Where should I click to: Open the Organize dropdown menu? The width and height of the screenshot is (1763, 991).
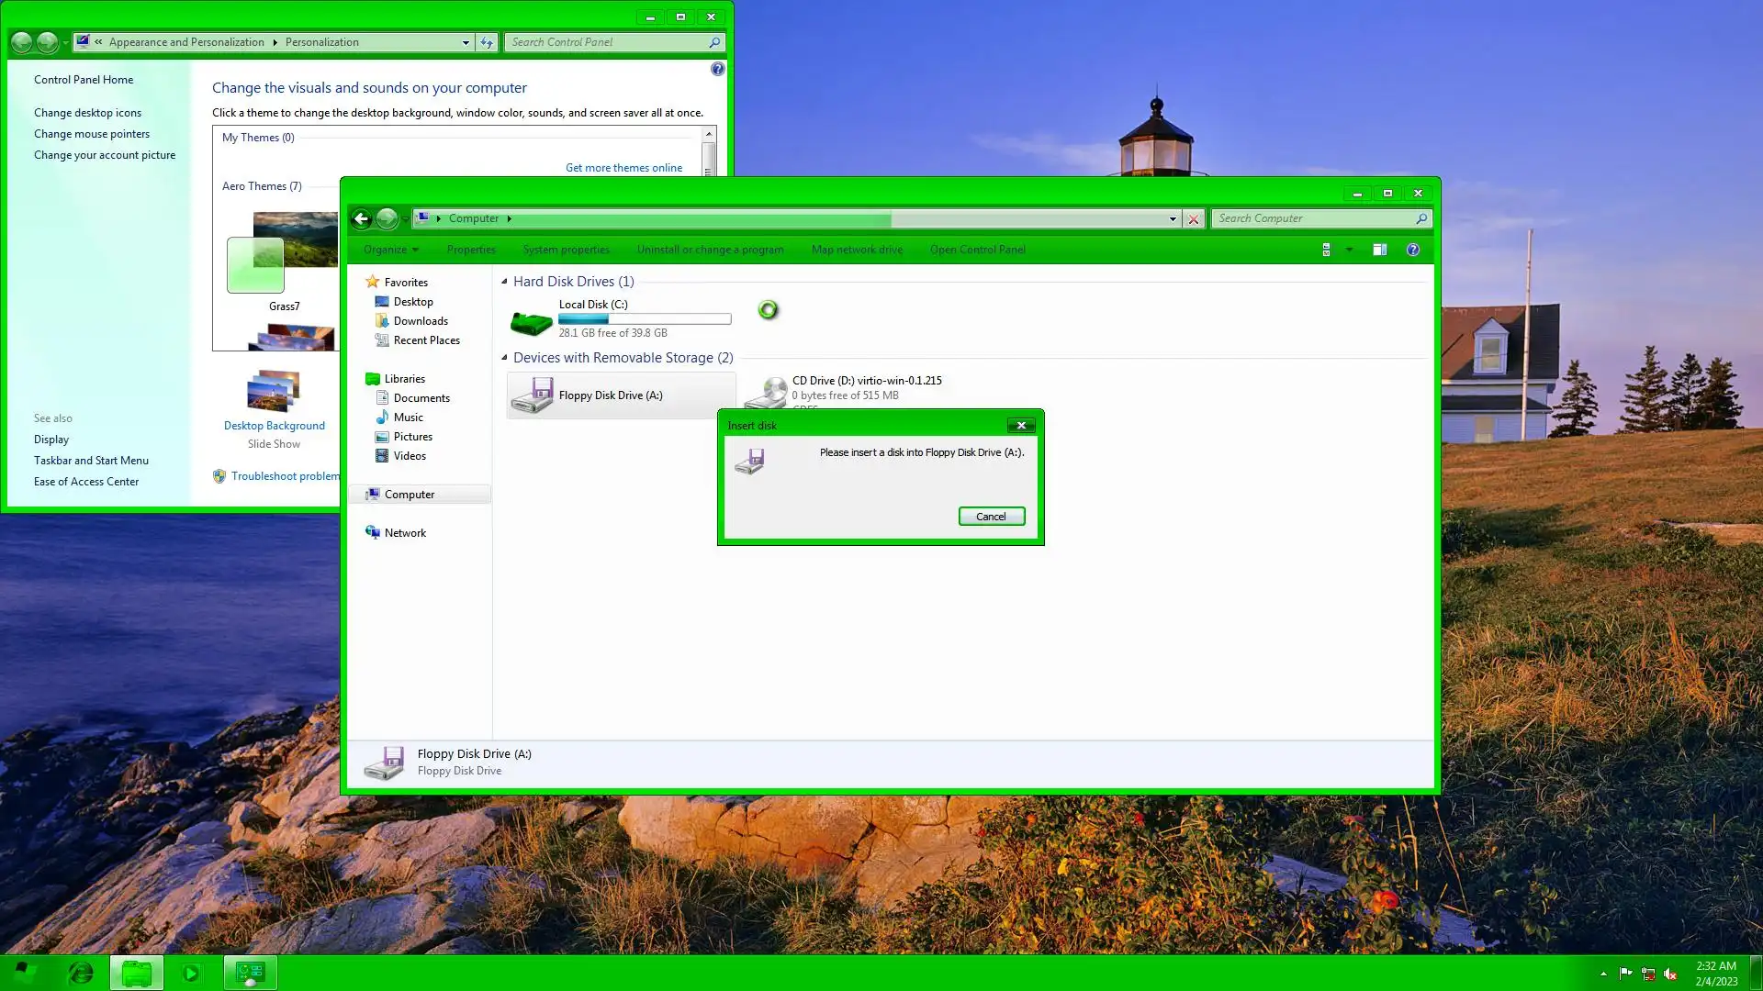(x=390, y=250)
